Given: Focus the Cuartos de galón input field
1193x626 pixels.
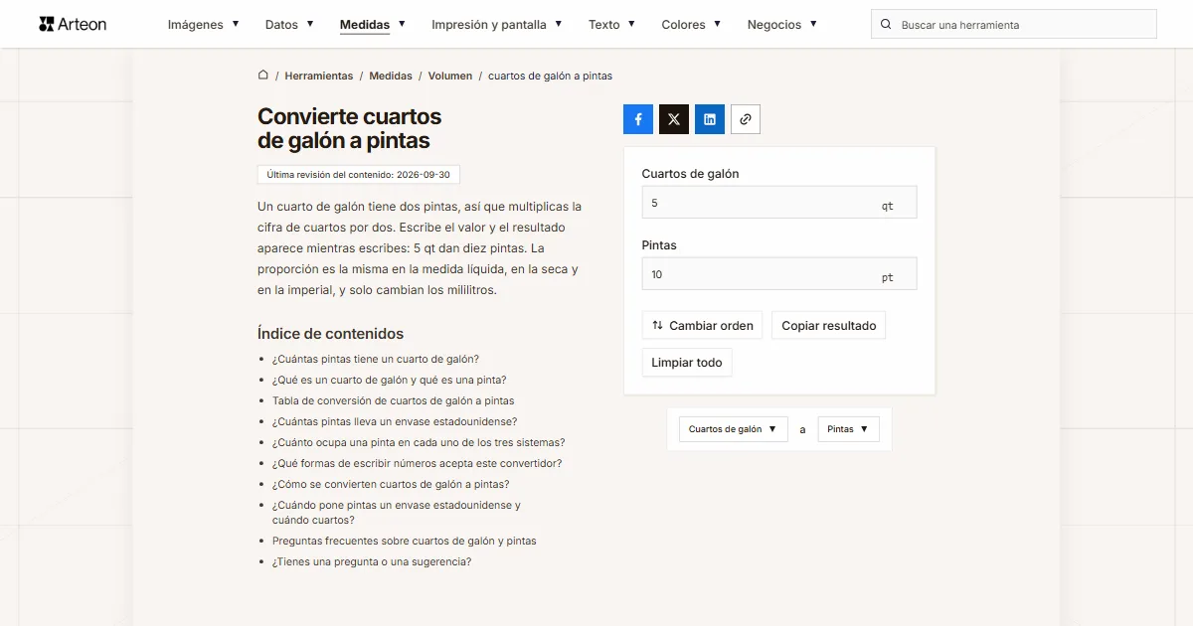Looking at the screenshot, I should [779, 203].
